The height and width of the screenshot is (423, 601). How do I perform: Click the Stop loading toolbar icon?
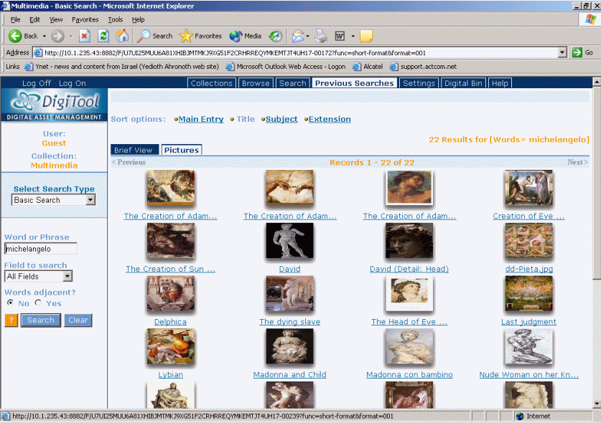click(x=84, y=36)
